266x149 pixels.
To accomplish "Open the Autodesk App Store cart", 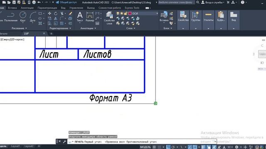I will point(228,2).
